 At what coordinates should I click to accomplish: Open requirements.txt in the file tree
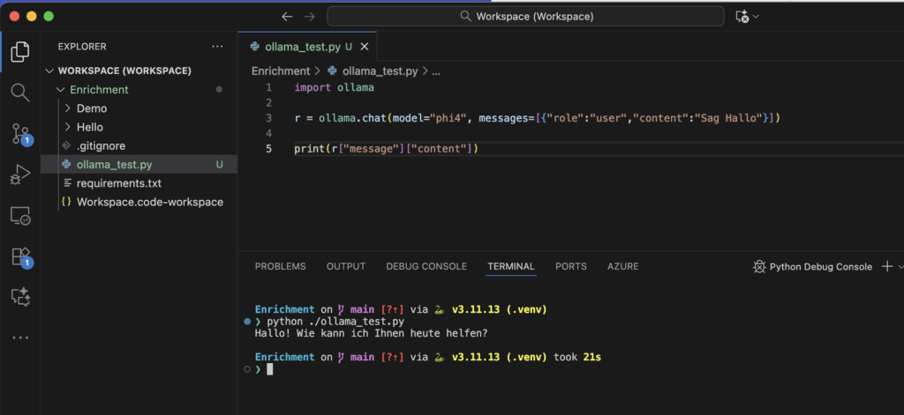(x=118, y=183)
